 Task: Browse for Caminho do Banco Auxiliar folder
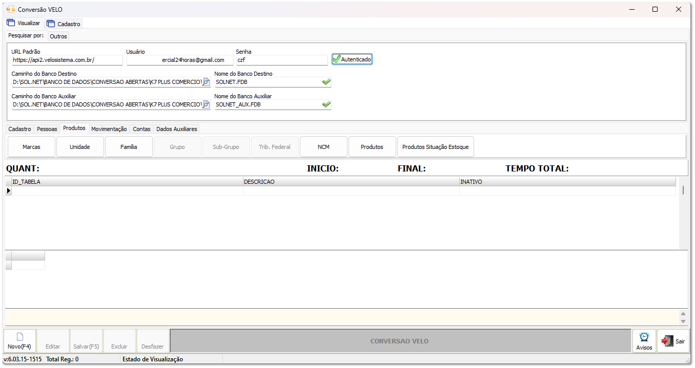coord(206,104)
